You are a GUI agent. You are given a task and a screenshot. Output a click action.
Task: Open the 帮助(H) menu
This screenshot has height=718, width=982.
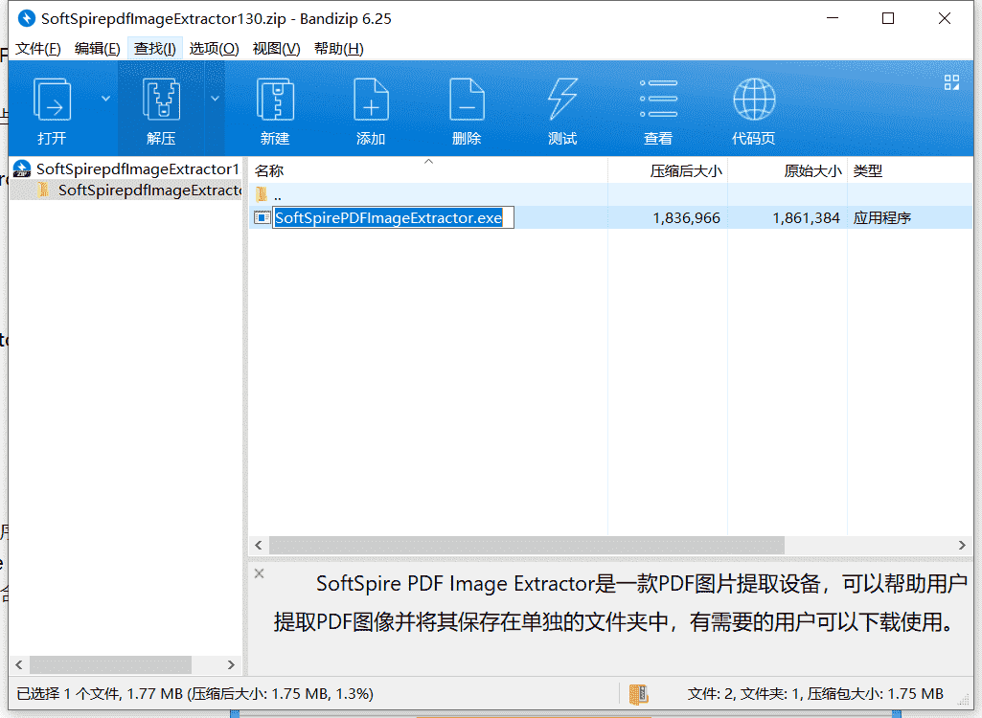coord(339,49)
